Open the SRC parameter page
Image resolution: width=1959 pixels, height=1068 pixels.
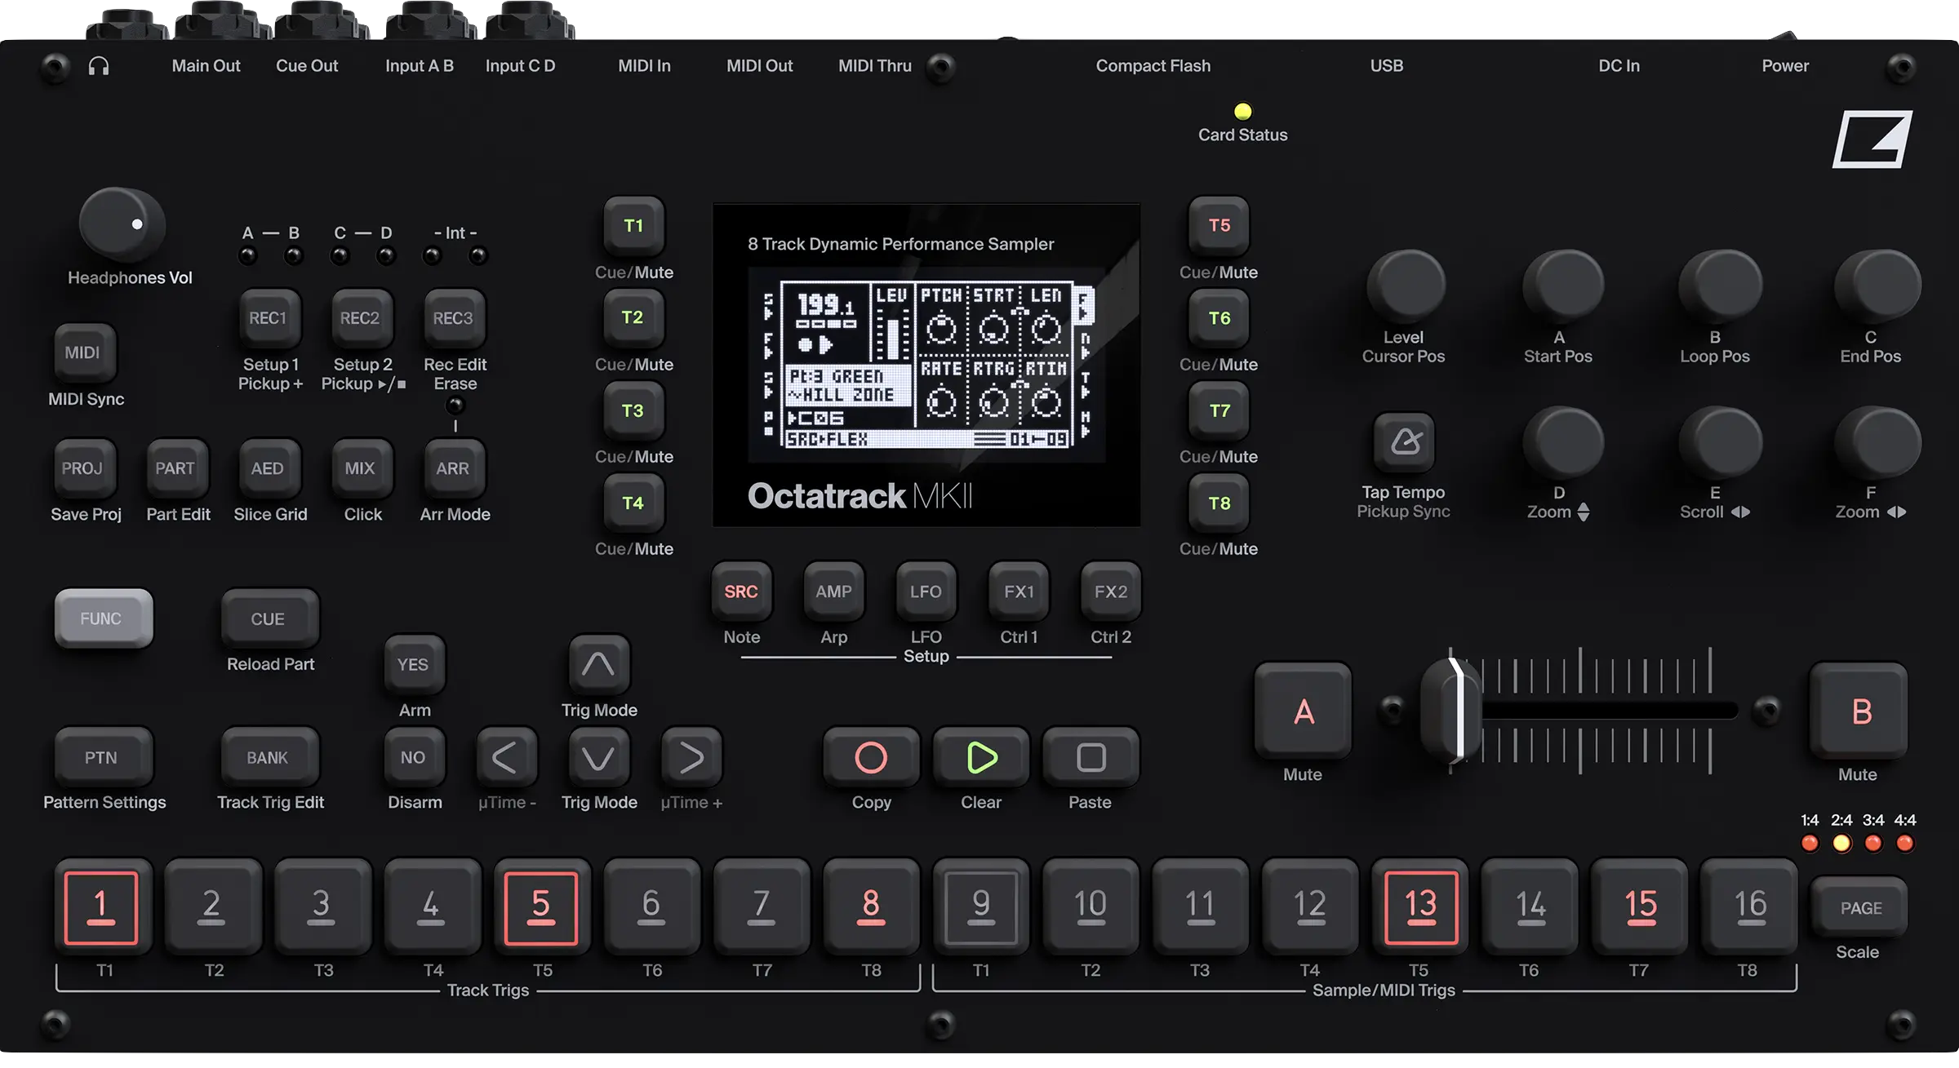tap(741, 592)
